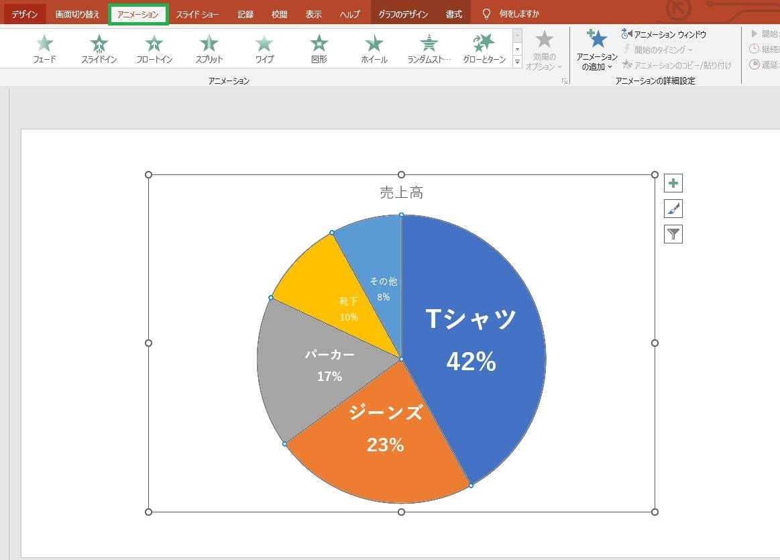This screenshot has width=780, height=560.
Task: Apply the ワイプ animation effect
Action: [x=264, y=49]
